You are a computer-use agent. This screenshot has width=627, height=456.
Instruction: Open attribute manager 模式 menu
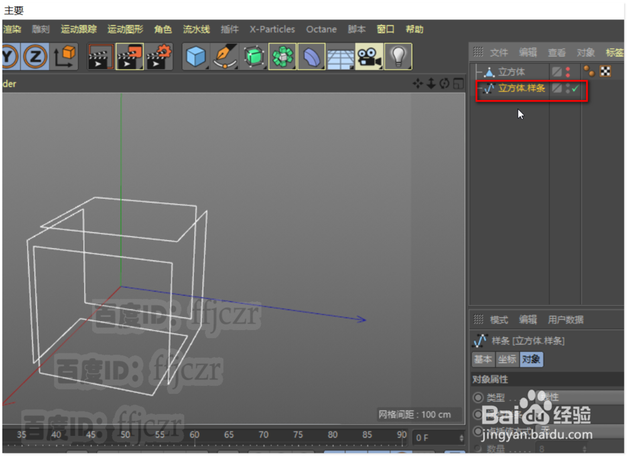[499, 319]
